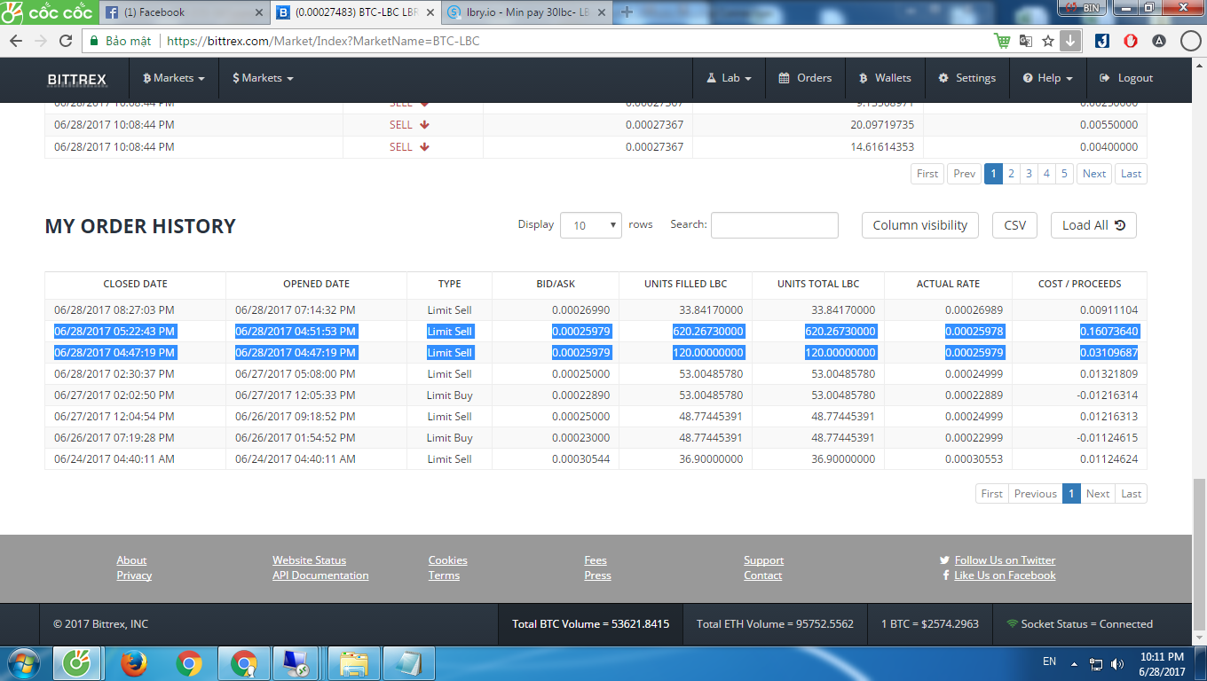Open Wallets from the navigation bar
1207x681 pixels.
click(885, 78)
